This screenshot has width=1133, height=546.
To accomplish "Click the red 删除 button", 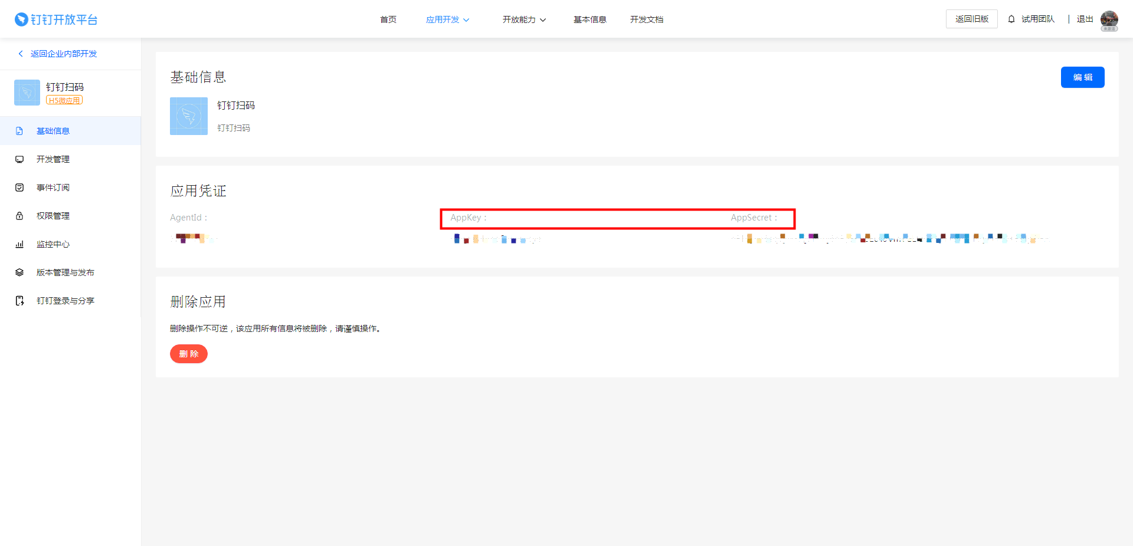I will (x=189, y=354).
